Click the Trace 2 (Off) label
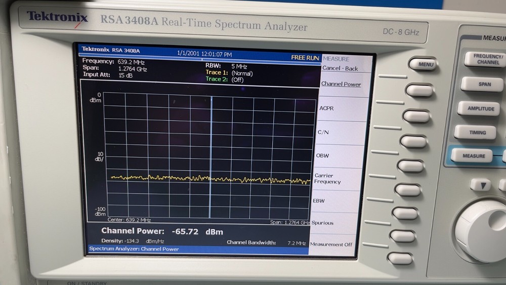506x285 pixels. click(225, 79)
